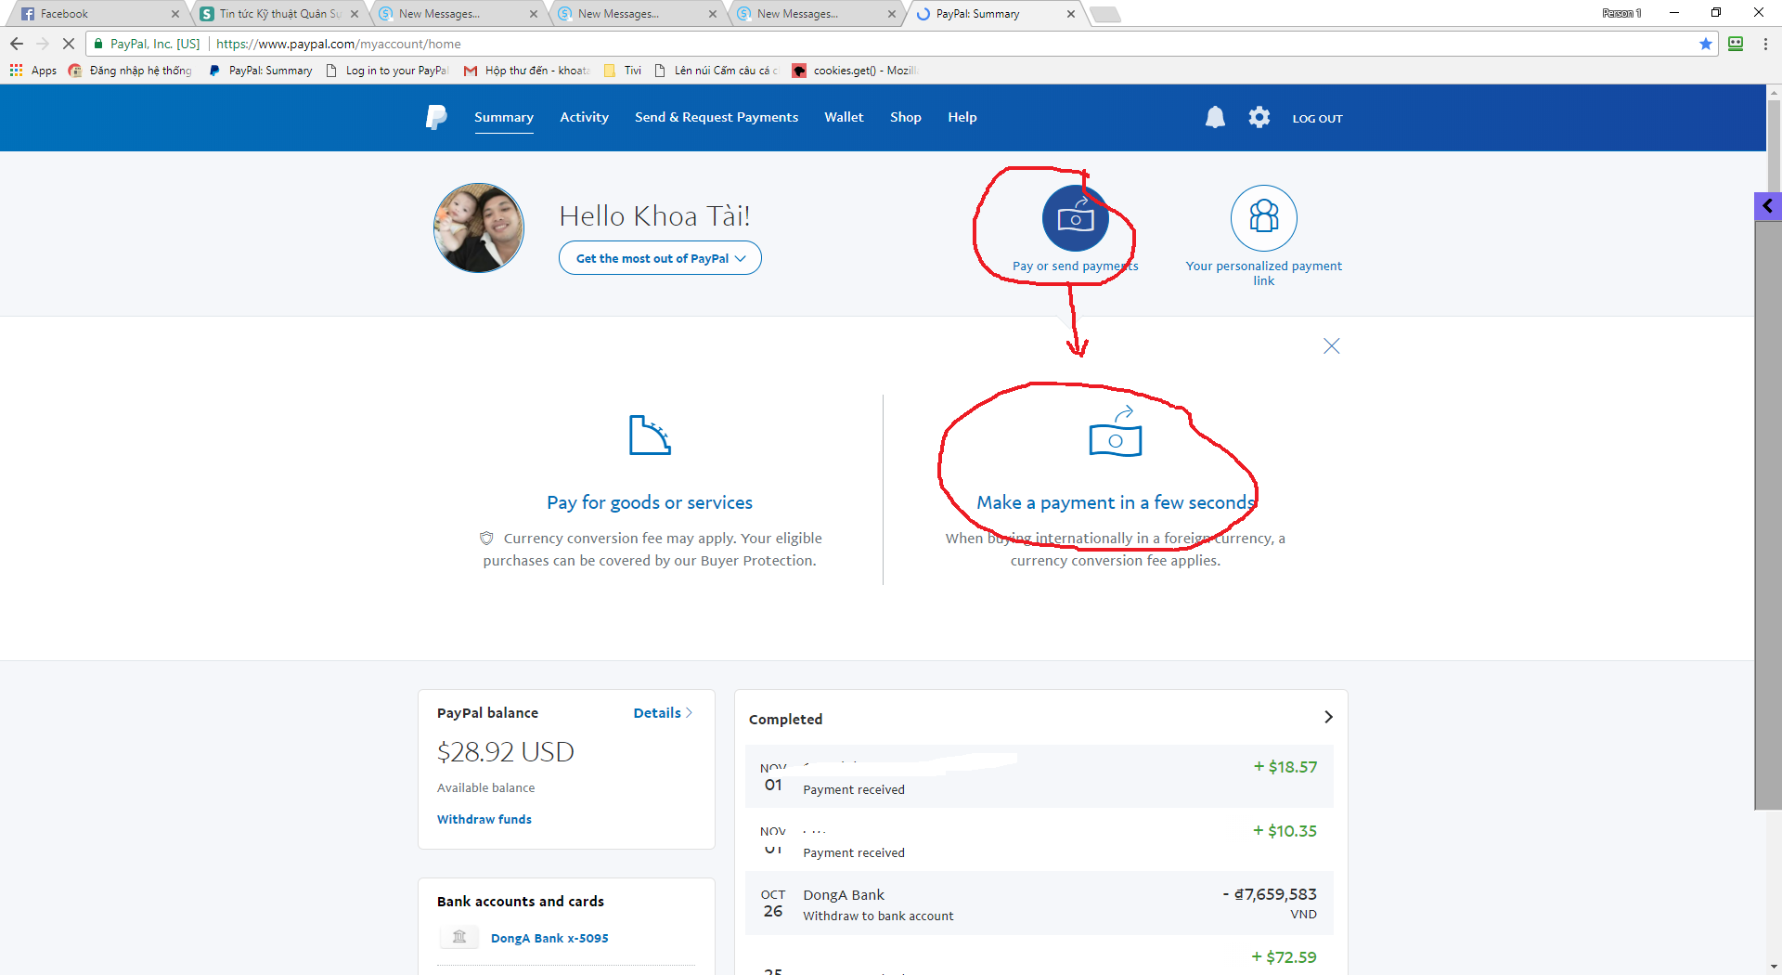Click the PayPal logo in header
The height and width of the screenshot is (975, 1782).
(436, 117)
